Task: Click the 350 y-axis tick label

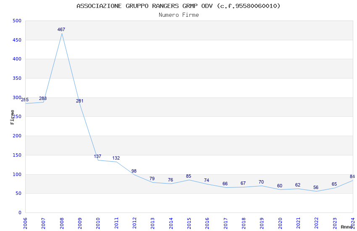Action: [x=17, y=78]
